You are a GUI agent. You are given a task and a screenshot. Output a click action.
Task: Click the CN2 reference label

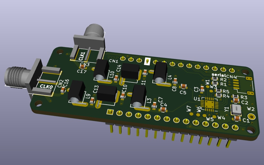(x=60, y=84)
